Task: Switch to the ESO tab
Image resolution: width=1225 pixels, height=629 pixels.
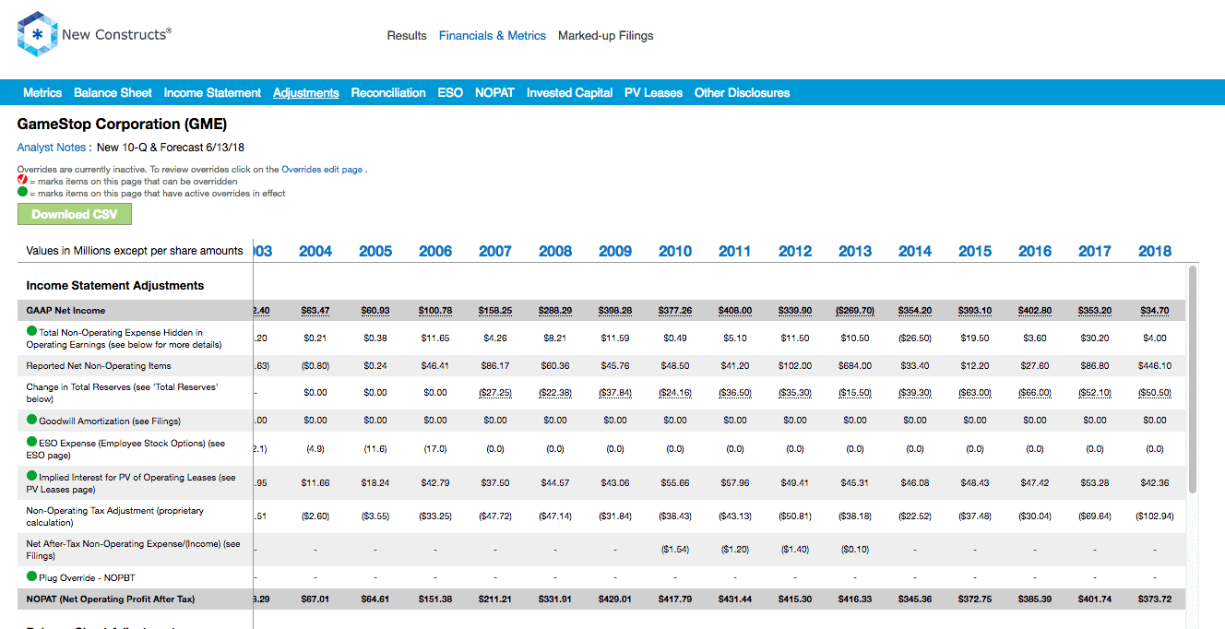Action: pos(450,92)
